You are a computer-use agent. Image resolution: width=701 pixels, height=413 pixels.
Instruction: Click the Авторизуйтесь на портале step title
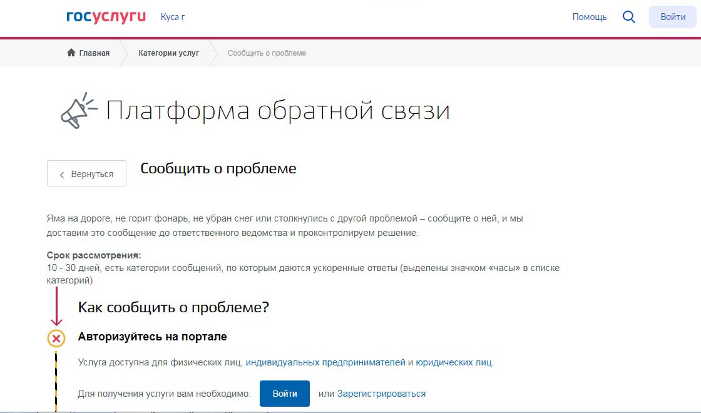[153, 337]
